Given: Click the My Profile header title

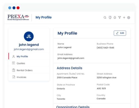Looking at the screenshot, I should [x=44, y=17].
